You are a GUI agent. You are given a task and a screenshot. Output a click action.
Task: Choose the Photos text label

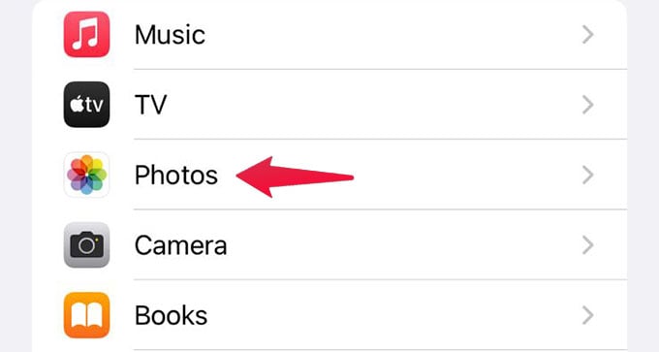point(176,175)
